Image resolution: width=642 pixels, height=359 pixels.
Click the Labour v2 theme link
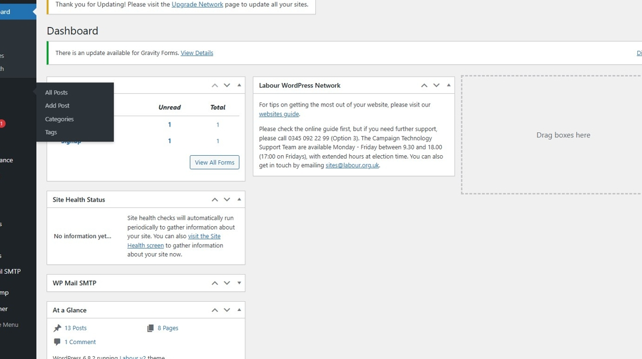132,357
